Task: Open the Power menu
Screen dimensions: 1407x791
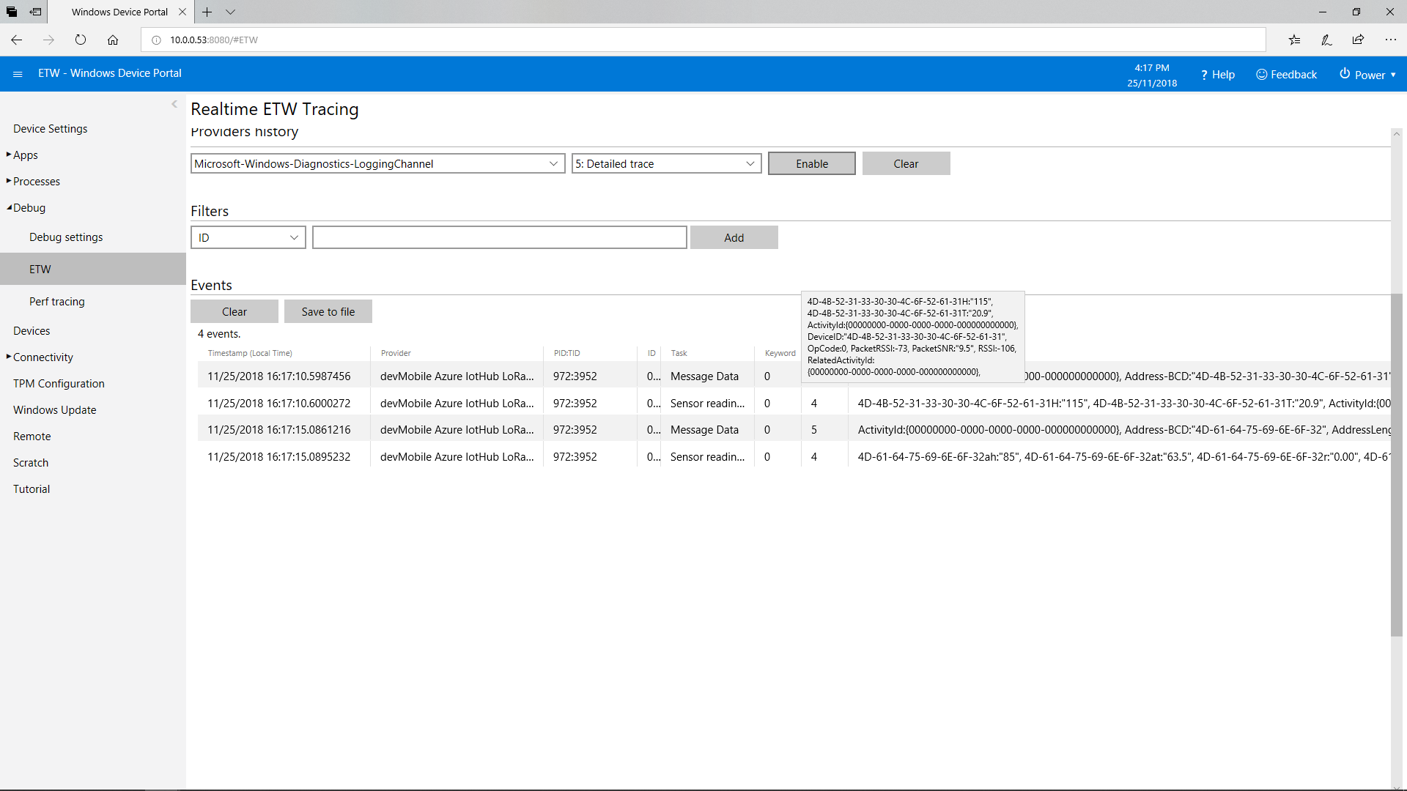Action: pos(1367,75)
